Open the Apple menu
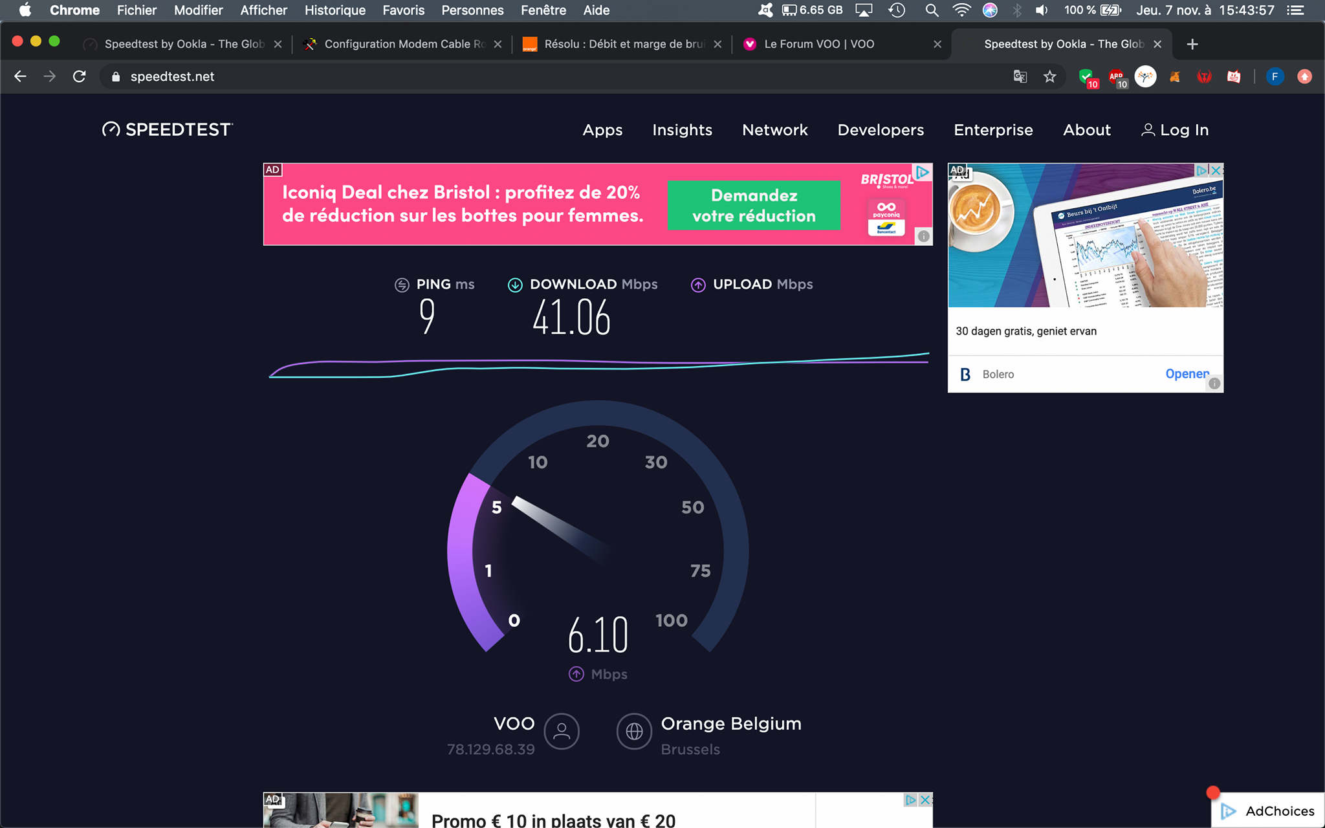This screenshot has height=828, width=1325. (25, 10)
